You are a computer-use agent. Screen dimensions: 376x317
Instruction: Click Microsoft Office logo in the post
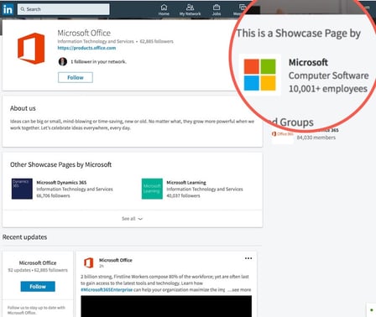(89, 262)
